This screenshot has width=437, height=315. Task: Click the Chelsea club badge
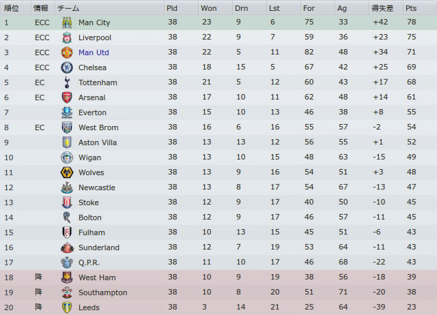pos(67,67)
